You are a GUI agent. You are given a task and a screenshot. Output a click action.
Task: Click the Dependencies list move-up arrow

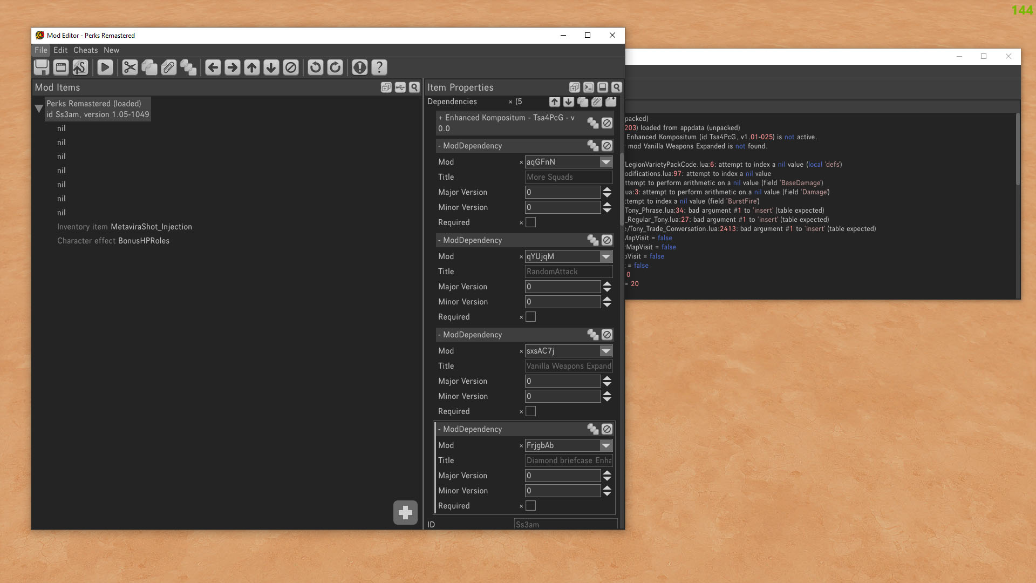click(x=555, y=101)
